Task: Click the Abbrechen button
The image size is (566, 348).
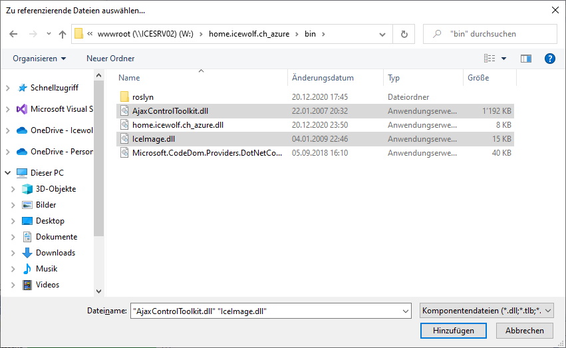Action: click(525, 331)
